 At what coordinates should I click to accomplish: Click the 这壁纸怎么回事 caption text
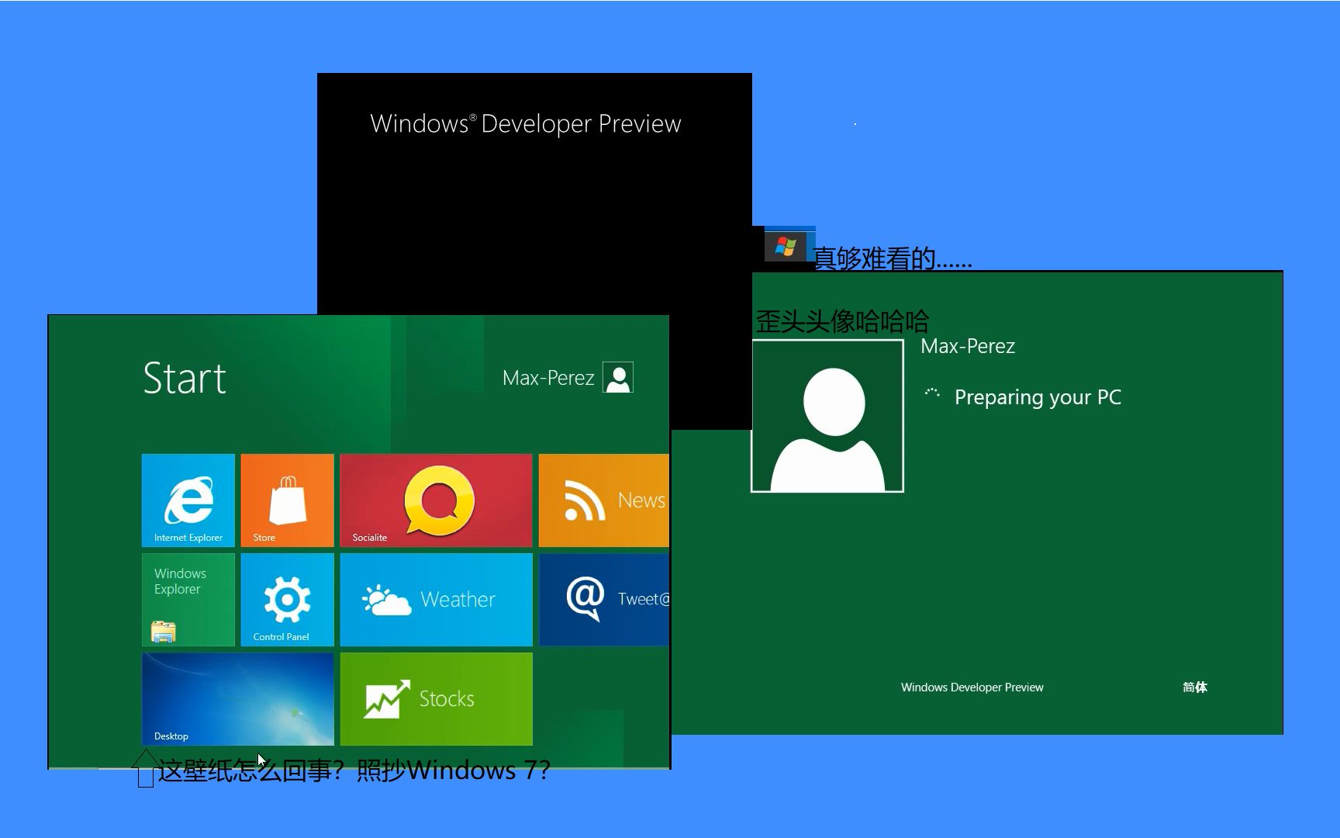pos(354,770)
